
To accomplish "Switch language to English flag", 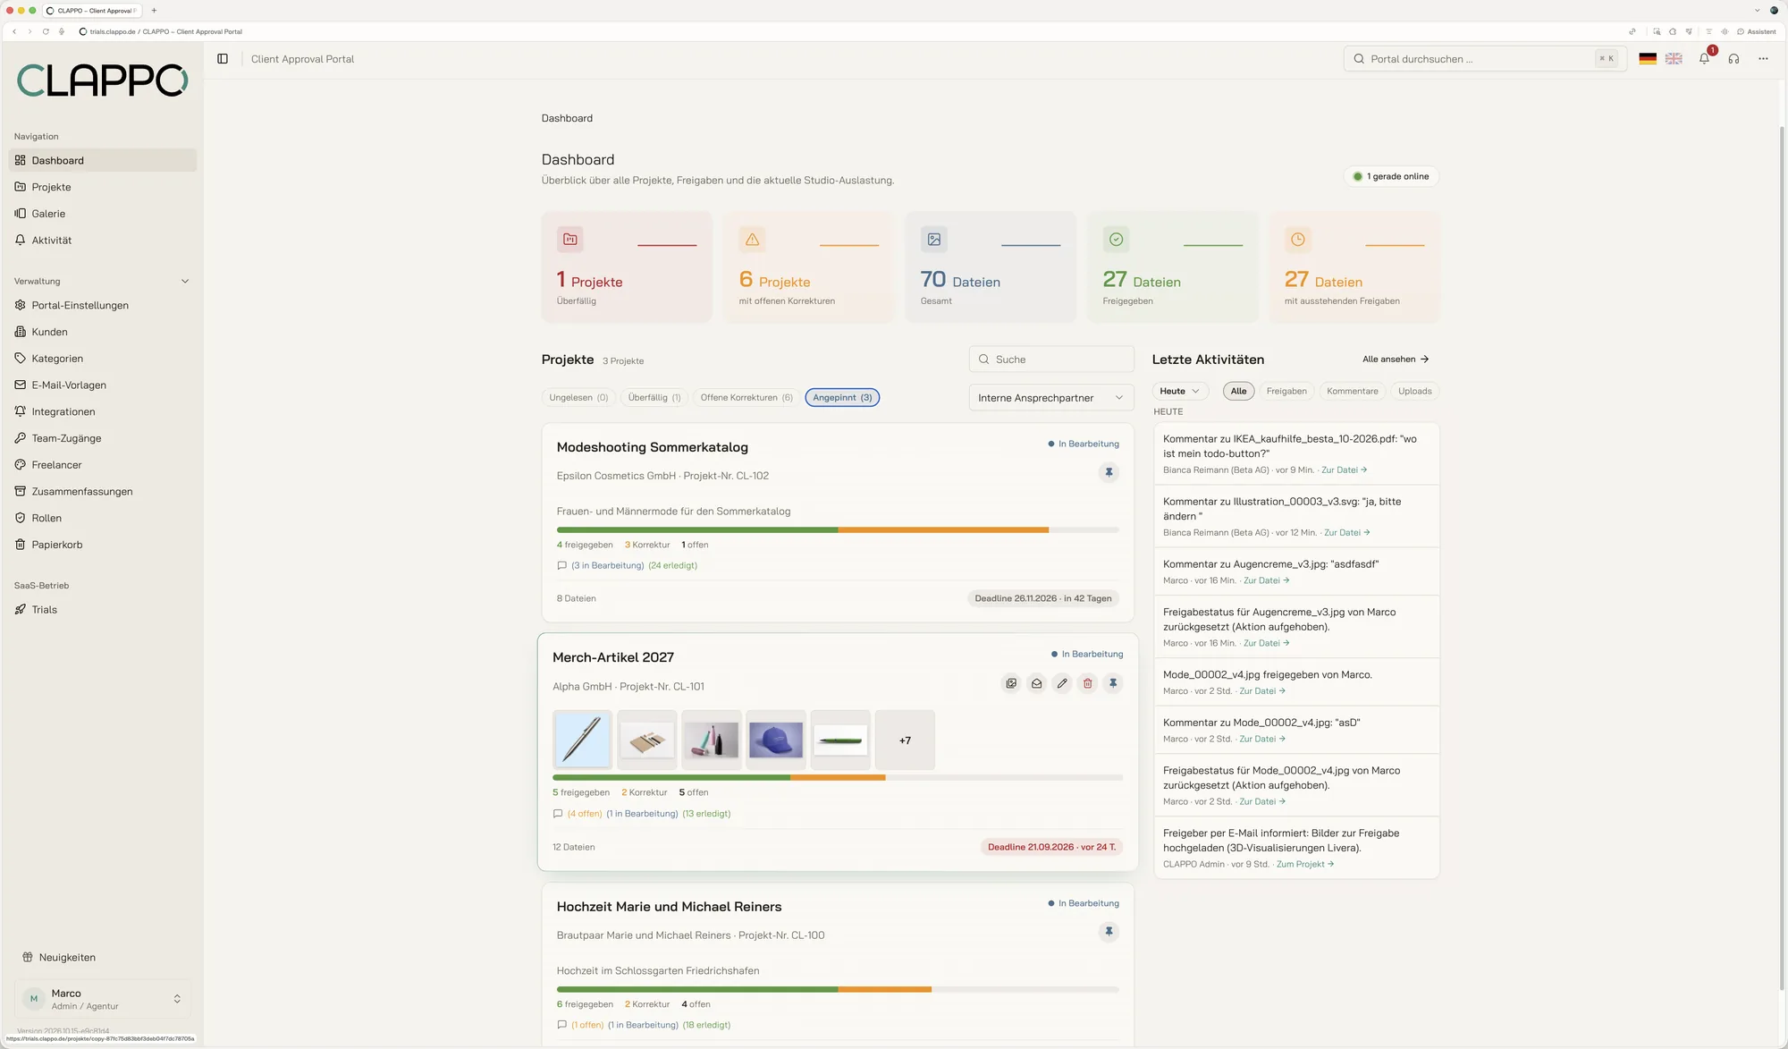I will tap(1674, 59).
